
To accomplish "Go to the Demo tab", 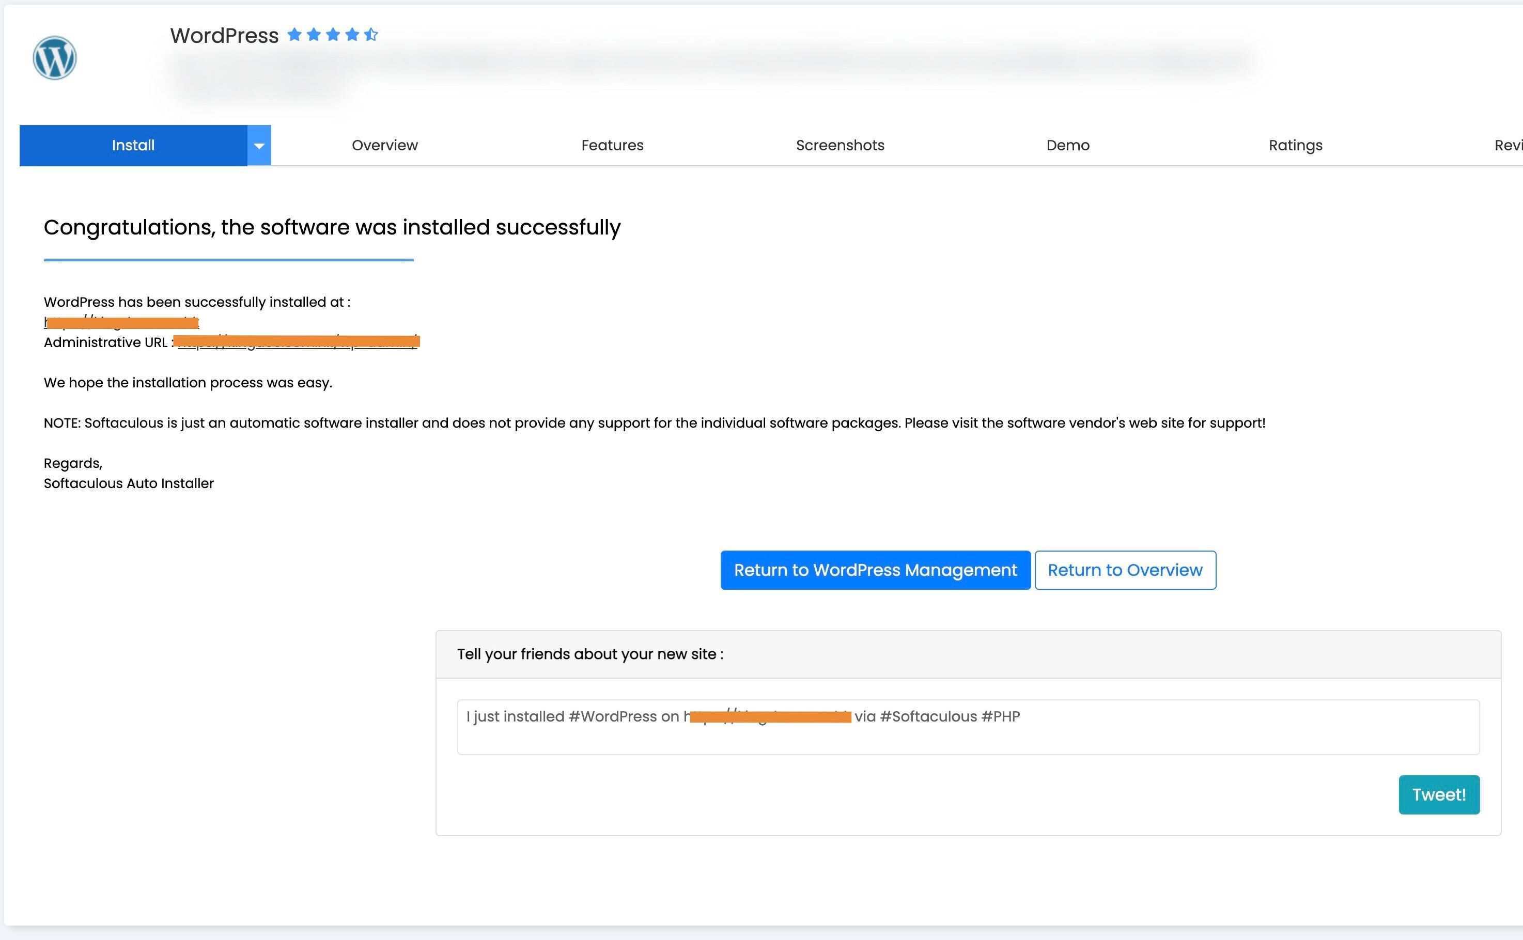I will pyautogui.click(x=1068, y=146).
